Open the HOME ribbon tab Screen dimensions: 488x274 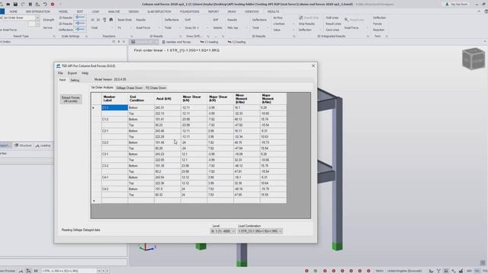pyautogui.click(x=13, y=11)
